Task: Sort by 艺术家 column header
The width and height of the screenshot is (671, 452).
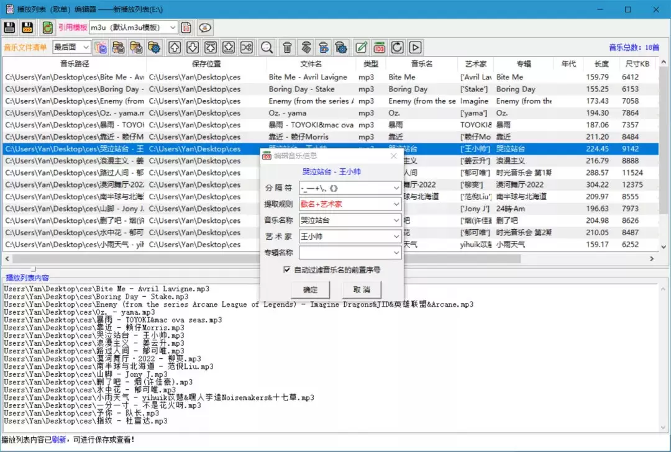Action: (x=475, y=64)
